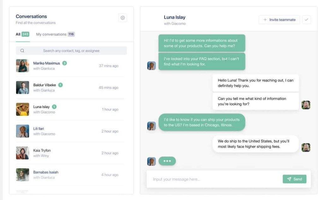Open the conversations settings gear
Image resolution: width=323 pixels, height=200 pixels.
point(123,18)
